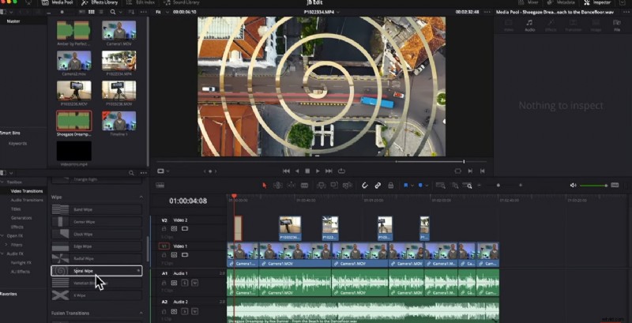Click the Replace Clip toolbar icon
The height and width of the screenshot is (323, 632).
pyautogui.click(x=348, y=186)
